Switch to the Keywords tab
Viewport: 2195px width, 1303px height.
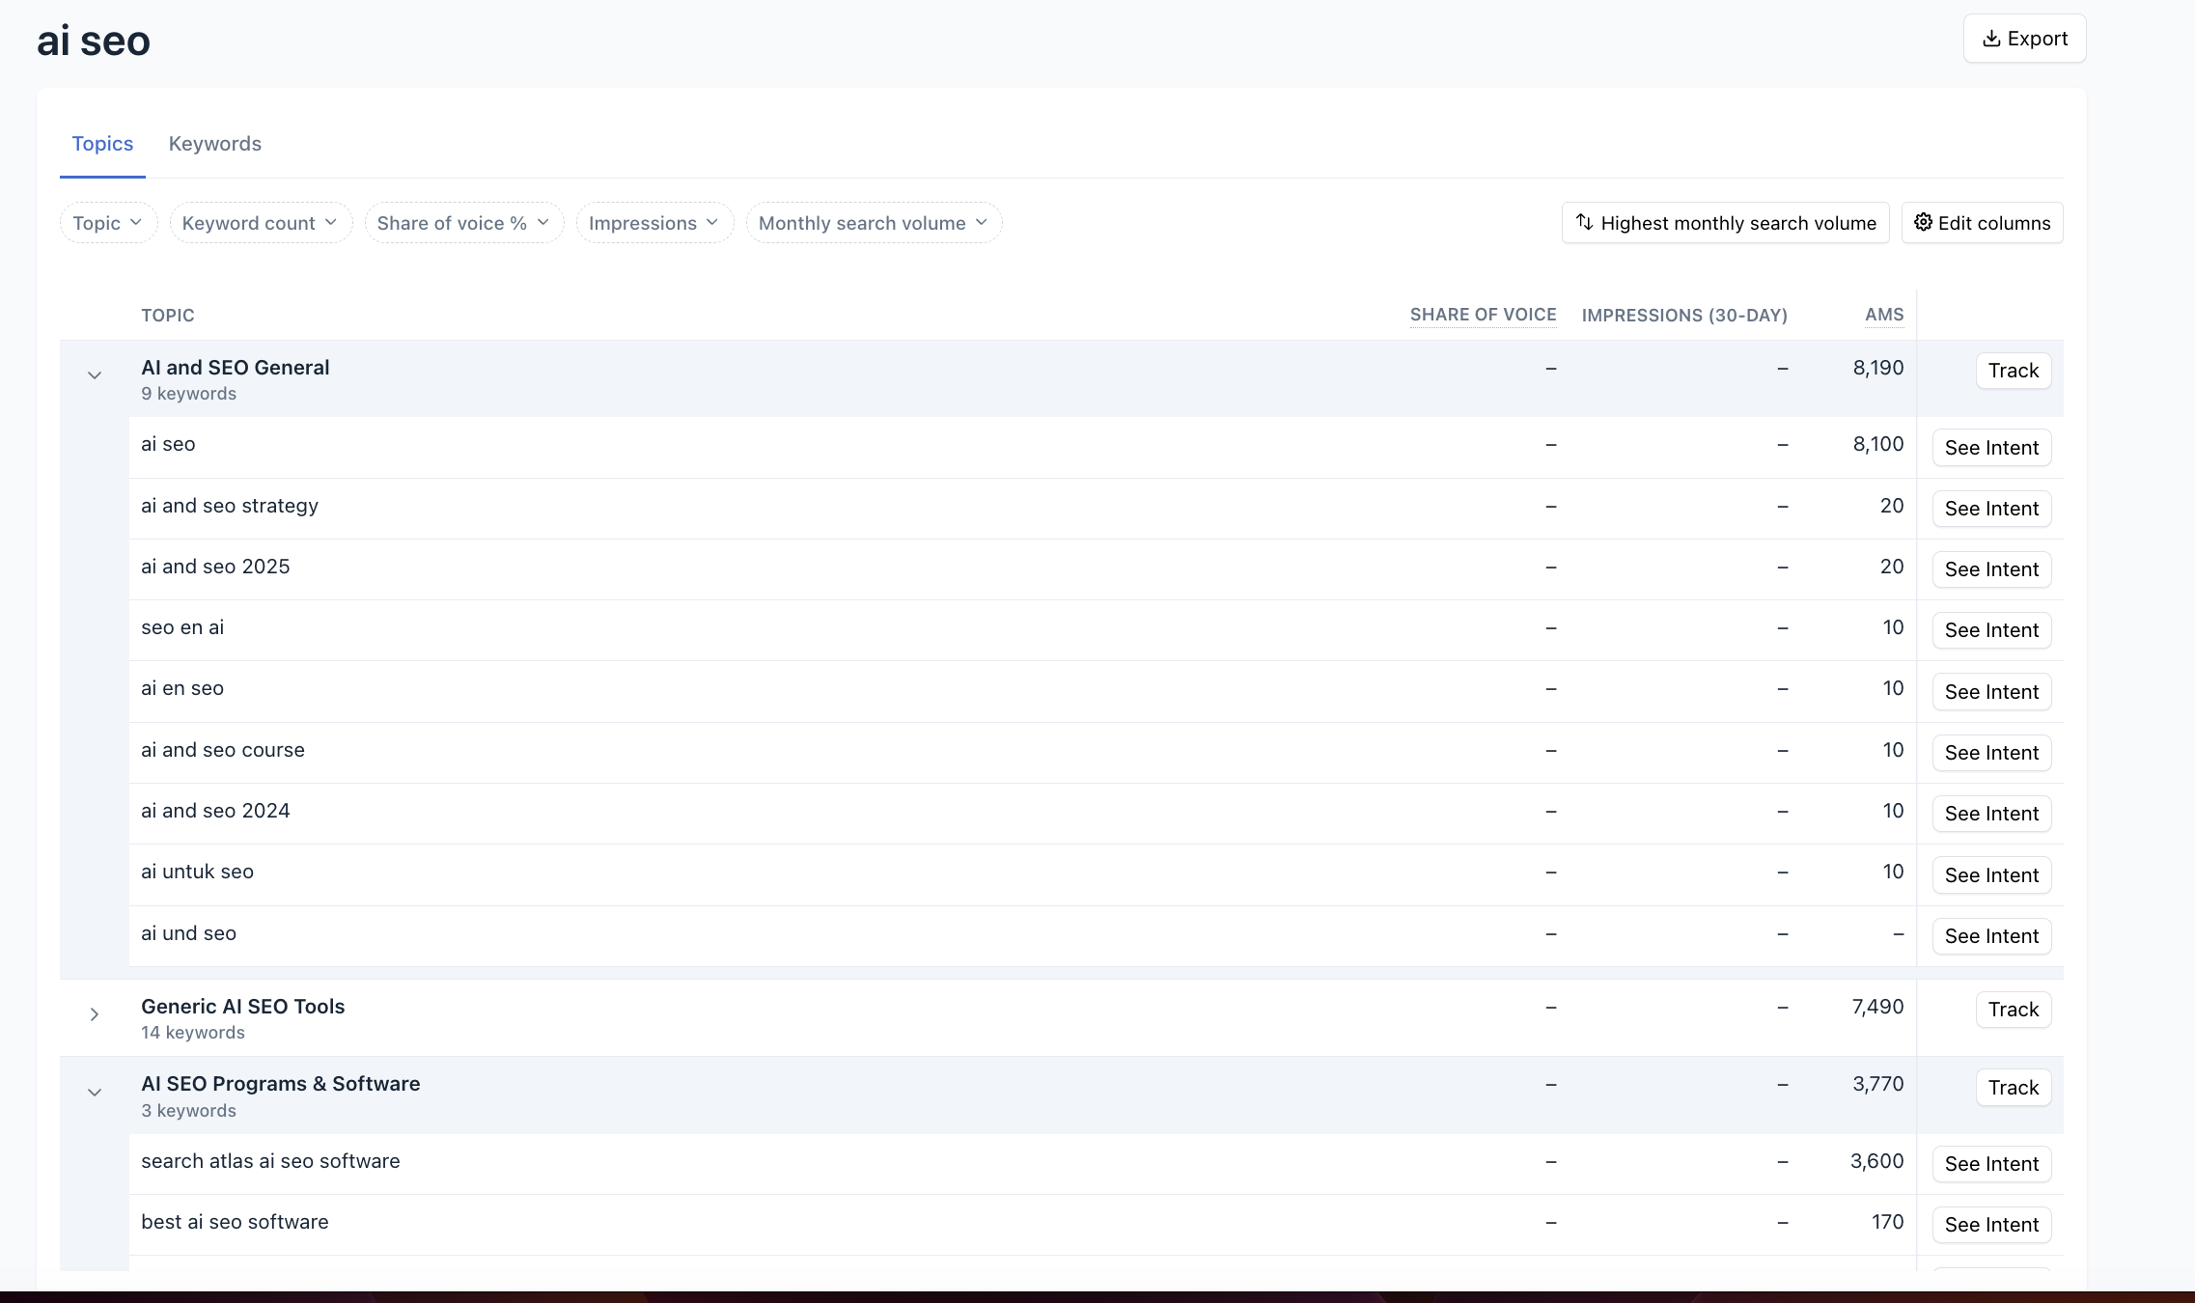click(x=214, y=144)
